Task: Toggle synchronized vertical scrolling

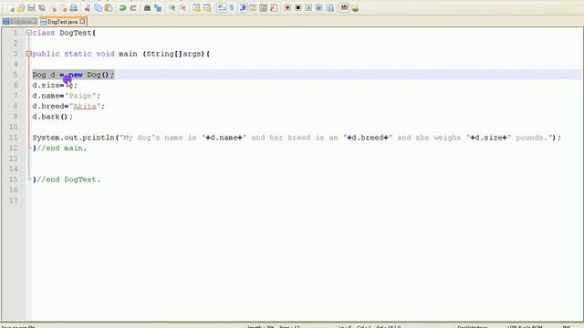Action: 196,8
